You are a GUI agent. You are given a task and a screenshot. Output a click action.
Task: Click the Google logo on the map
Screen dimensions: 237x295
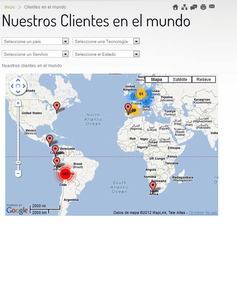point(17,210)
